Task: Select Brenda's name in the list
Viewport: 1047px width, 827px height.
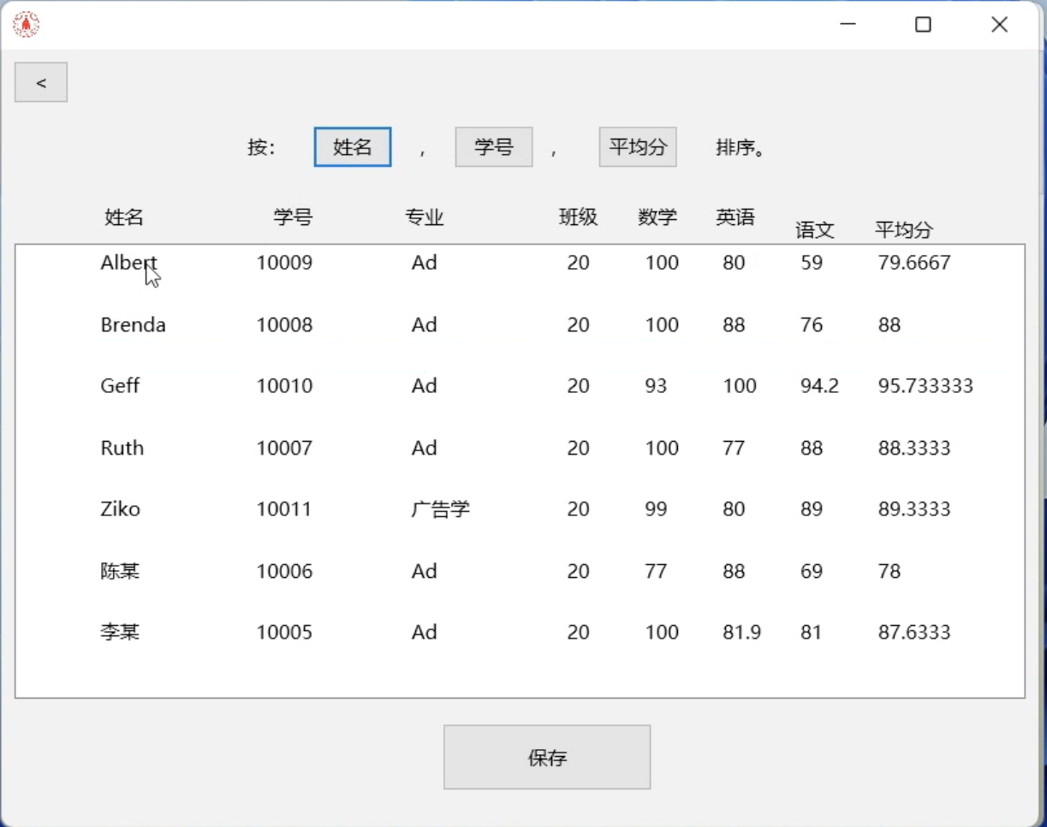Action: click(133, 325)
